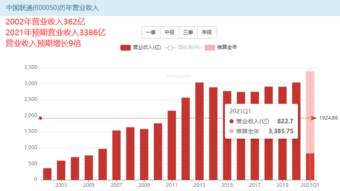Click the 2011 revenue bar
This screenshot has width=340, height=191.
[x=172, y=145]
